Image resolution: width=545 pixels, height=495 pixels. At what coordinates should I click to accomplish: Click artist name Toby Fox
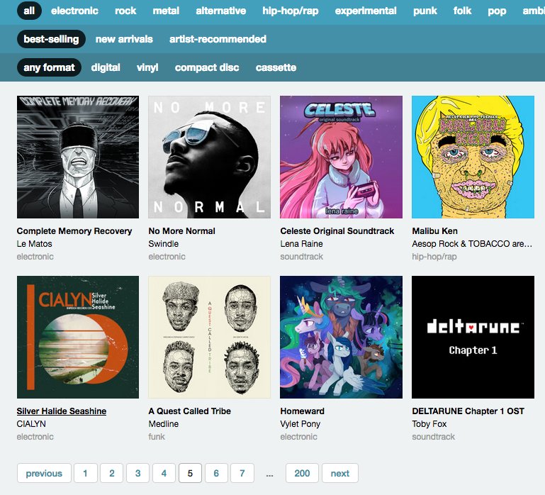(x=429, y=424)
